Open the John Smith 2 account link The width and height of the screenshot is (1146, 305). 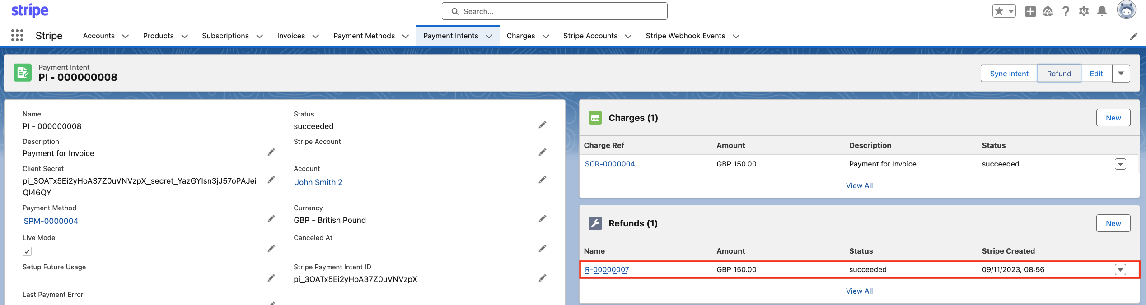(318, 182)
